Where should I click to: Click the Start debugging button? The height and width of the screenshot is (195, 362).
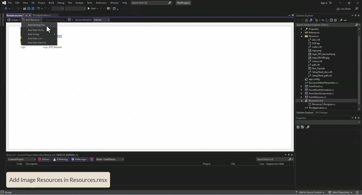pyautogui.click(x=92, y=9)
